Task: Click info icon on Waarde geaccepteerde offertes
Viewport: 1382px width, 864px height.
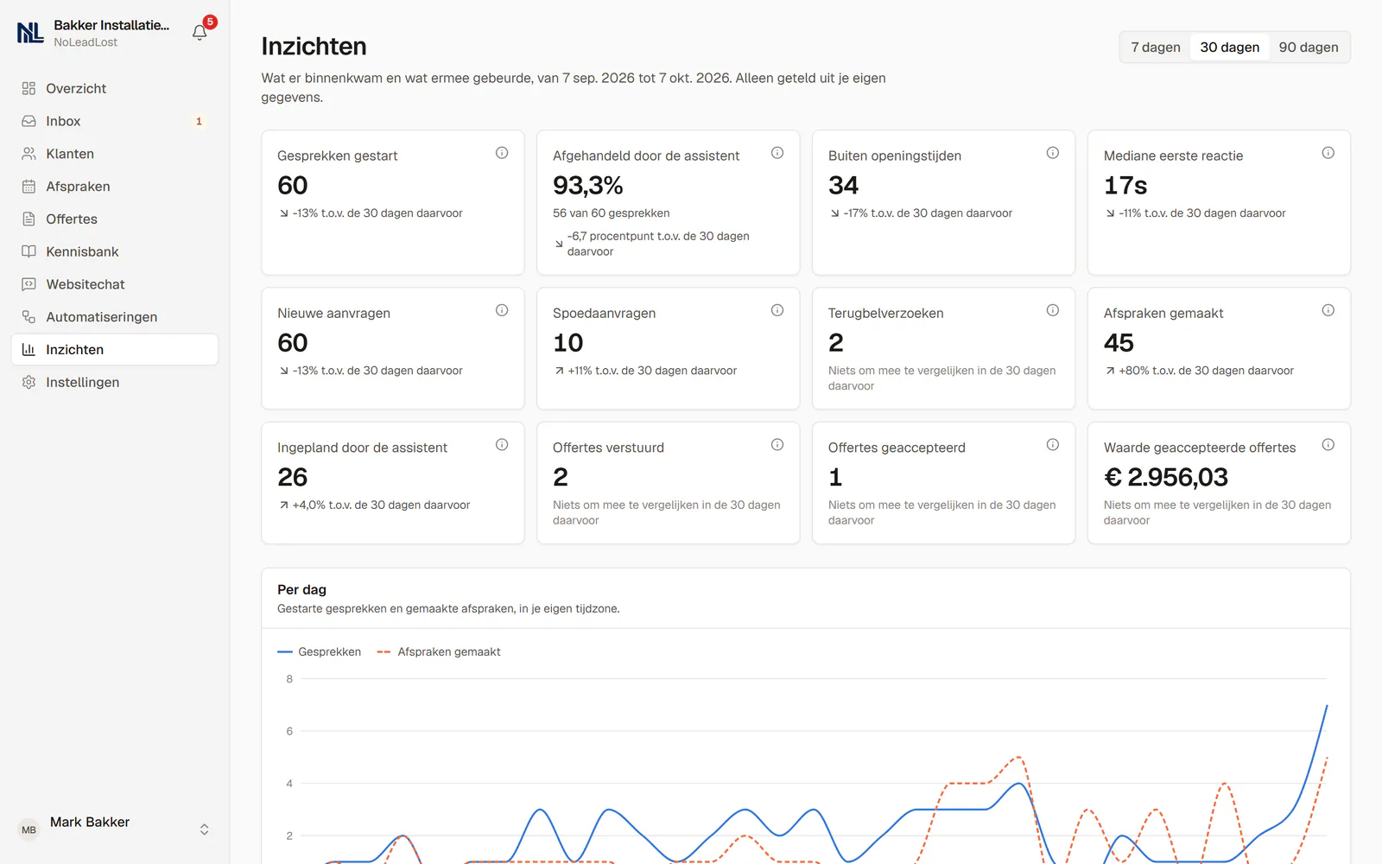Action: point(1328,445)
